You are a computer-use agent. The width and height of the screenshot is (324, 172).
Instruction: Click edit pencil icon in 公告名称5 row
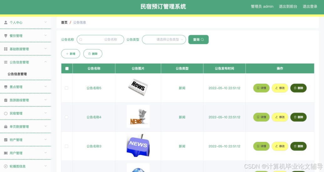276,88
